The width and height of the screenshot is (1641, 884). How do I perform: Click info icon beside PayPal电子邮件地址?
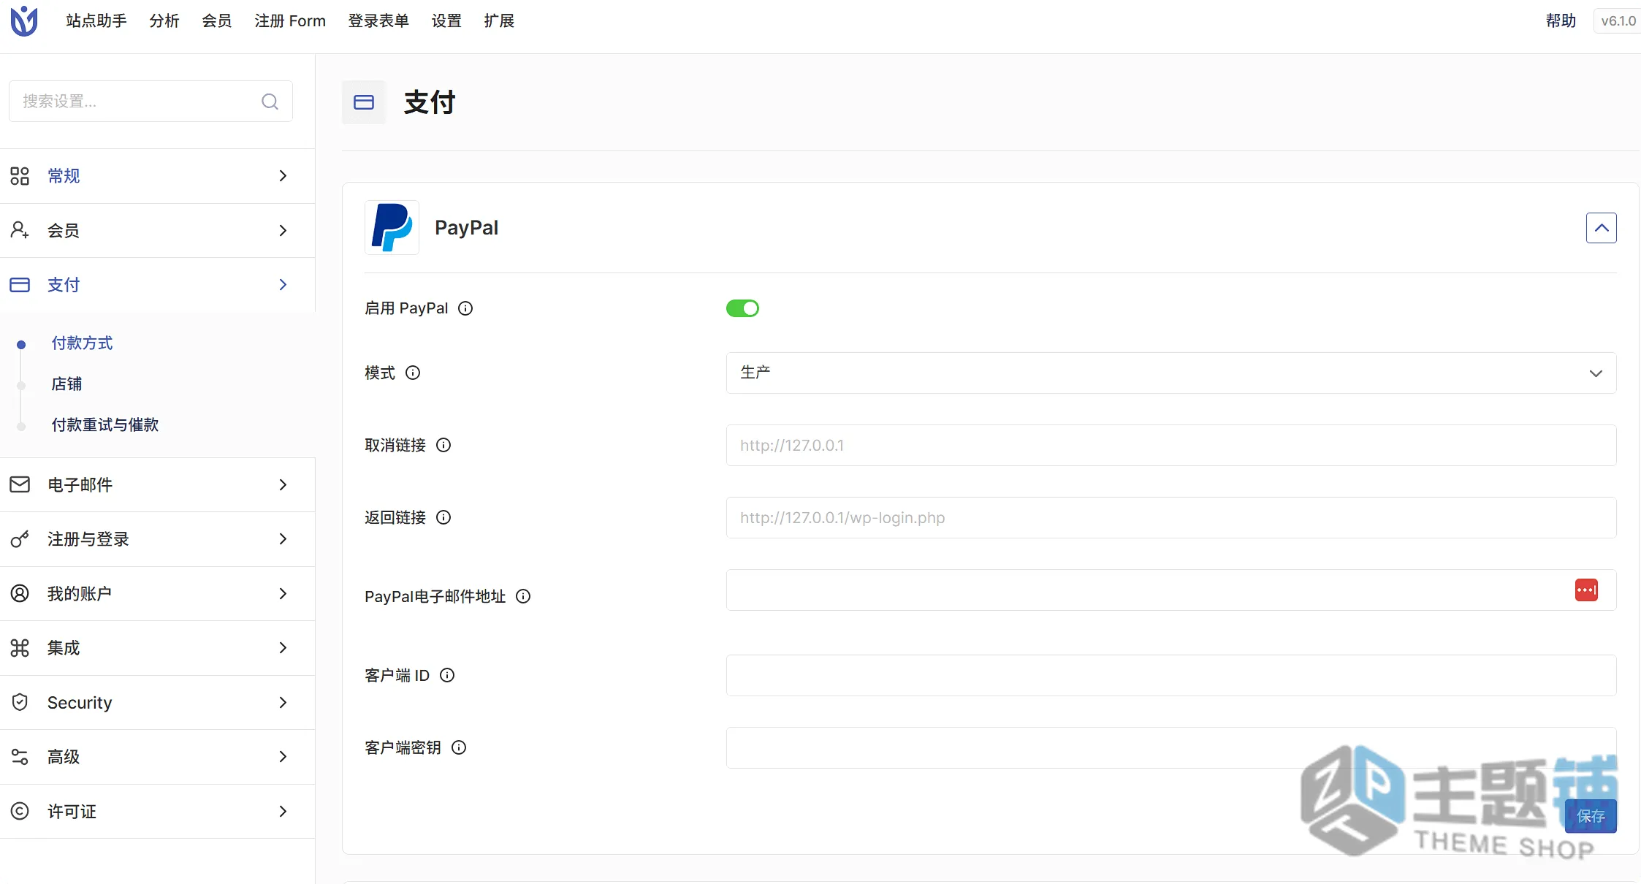click(523, 596)
